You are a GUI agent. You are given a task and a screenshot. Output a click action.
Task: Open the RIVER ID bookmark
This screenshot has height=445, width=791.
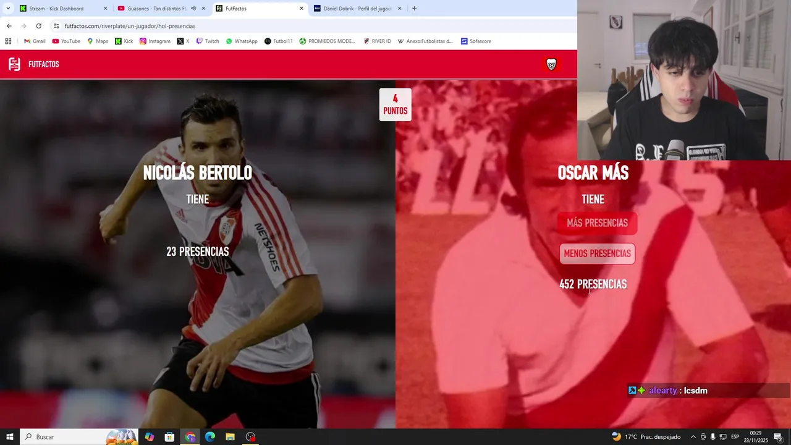pos(377,41)
